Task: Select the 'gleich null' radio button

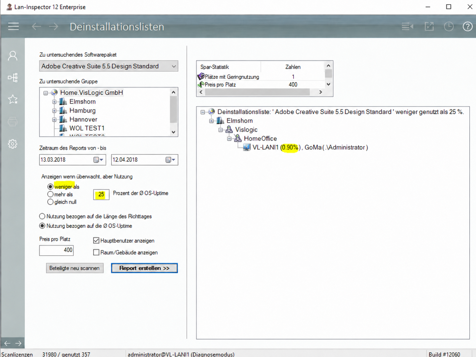Action: (50, 202)
